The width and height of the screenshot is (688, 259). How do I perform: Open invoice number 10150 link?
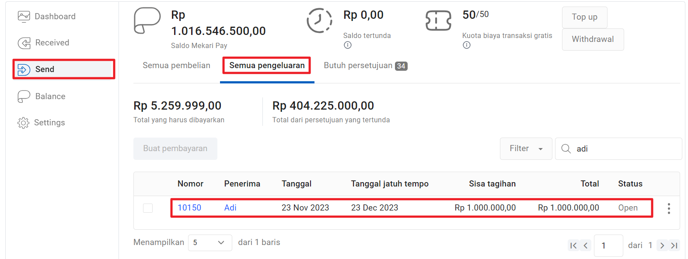[x=189, y=208]
